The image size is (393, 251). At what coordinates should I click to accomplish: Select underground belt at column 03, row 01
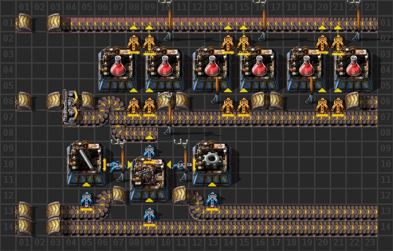[55, 23]
